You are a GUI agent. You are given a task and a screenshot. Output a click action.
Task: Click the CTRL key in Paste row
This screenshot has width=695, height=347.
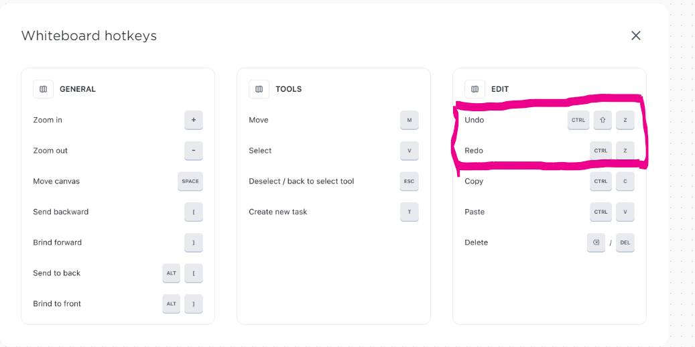tap(601, 212)
